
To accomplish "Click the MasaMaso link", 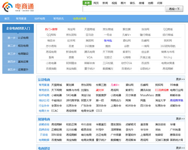I will (x=147, y=95).
